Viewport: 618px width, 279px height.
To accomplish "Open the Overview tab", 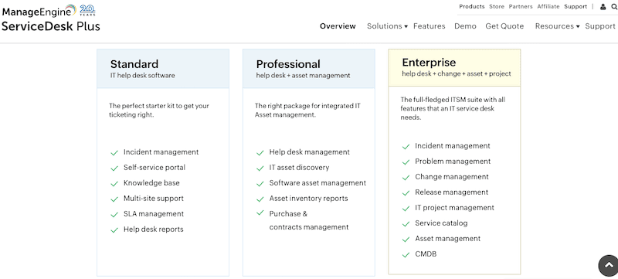I will pos(338,26).
